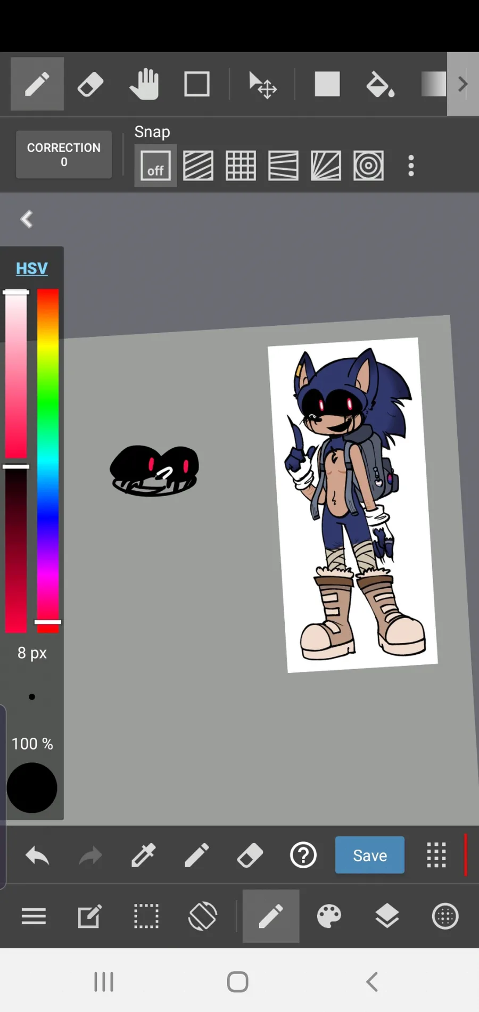
Task: Enable perspective horizontal snap
Action: click(x=283, y=166)
